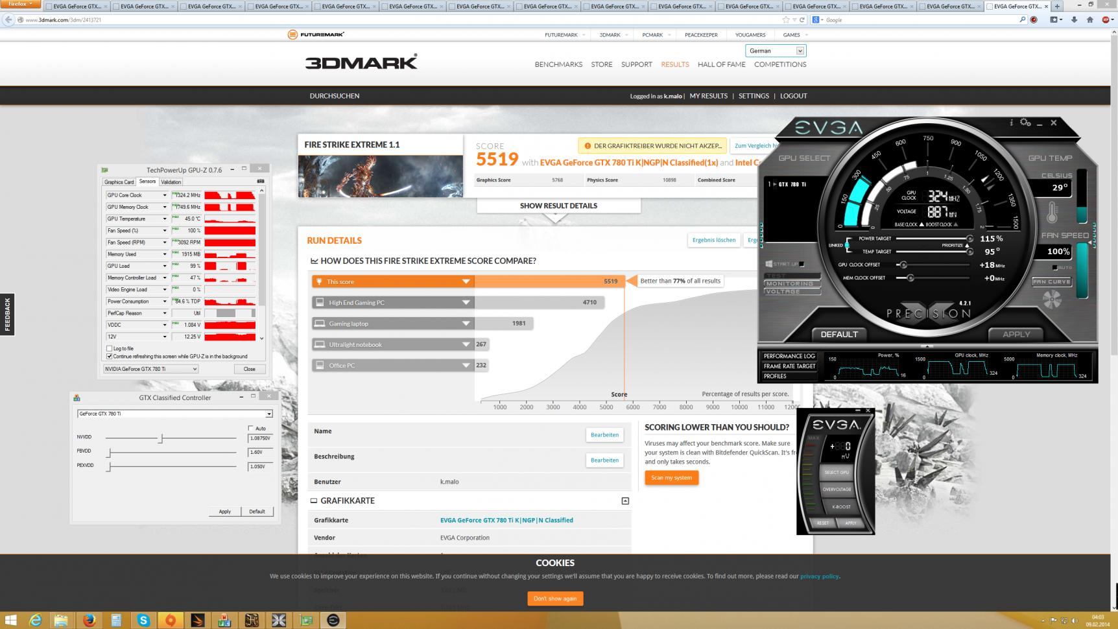This screenshot has height=629, width=1118.
Task: Launch Internet Explorer from the taskbar
Action: (36, 621)
